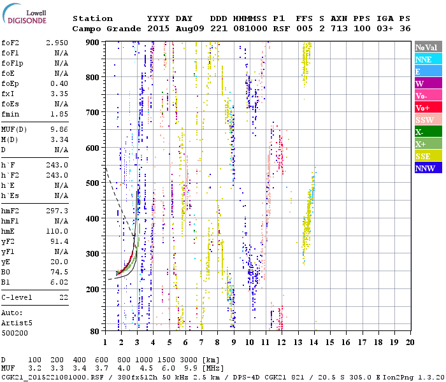Click the B0 value 74.5
The height and width of the screenshot is (382, 446).
(59, 272)
